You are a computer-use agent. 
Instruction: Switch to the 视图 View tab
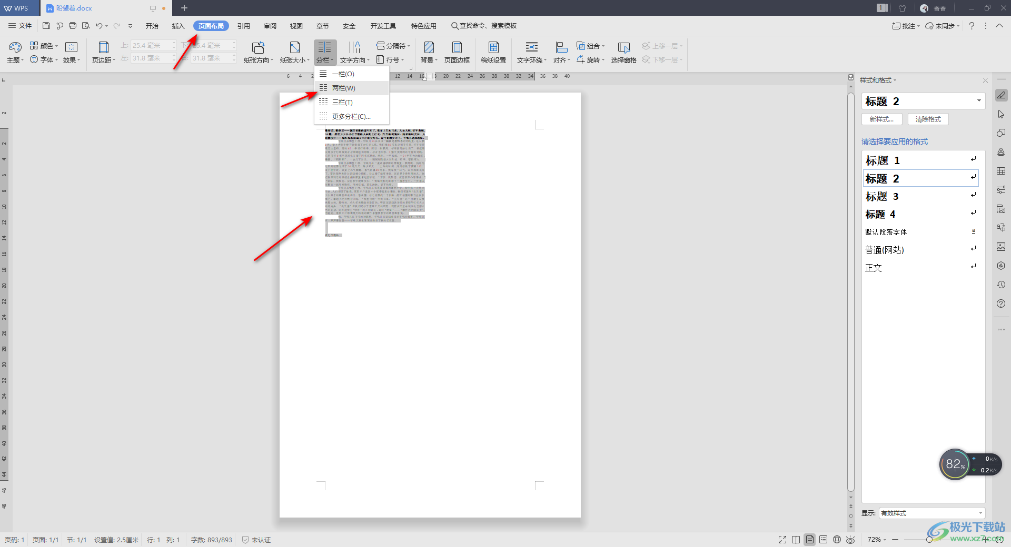[x=296, y=26]
